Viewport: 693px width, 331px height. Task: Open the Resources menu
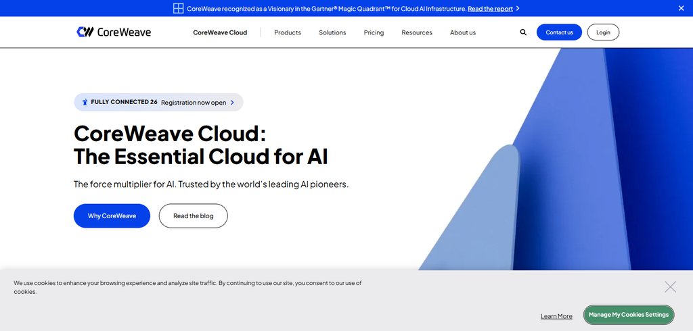tap(417, 32)
